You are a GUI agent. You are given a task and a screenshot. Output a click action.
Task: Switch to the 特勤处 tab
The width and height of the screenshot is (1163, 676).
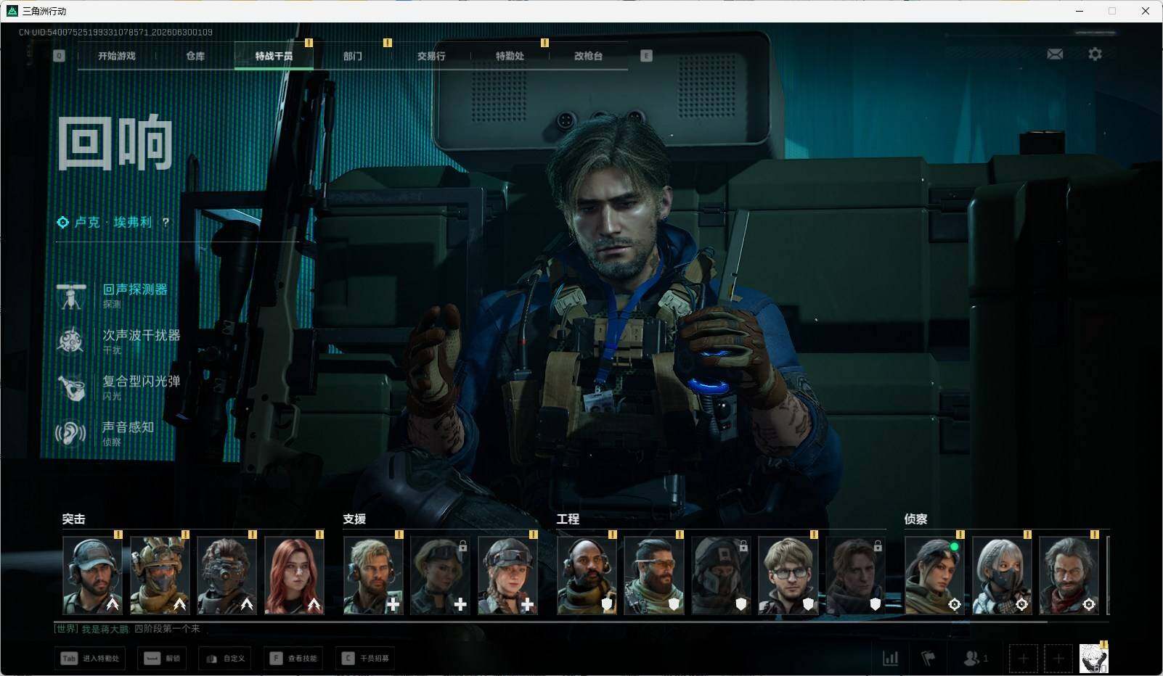tap(510, 56)
